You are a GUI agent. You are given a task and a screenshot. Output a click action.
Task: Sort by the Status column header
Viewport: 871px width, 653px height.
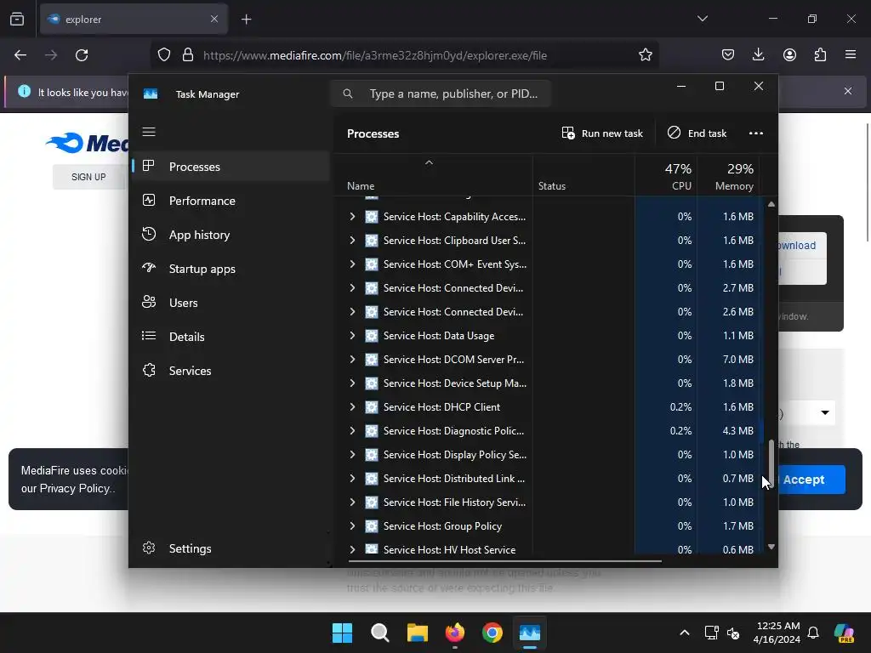[x=584, y=175]
